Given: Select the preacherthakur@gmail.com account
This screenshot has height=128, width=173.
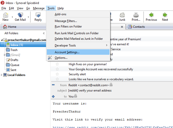Looking at the screenshot, I should pyautogui.click(x=27, y=40).
